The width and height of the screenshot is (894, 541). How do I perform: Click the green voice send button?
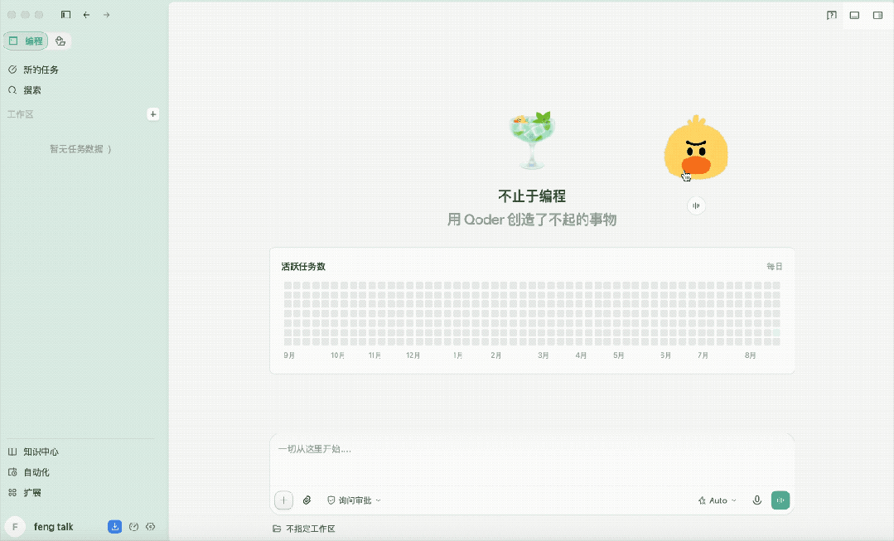pyautogui.click(x=780, y=500)
